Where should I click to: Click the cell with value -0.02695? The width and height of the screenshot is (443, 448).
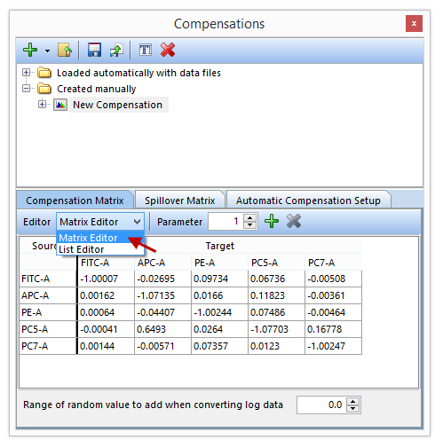pos(162,279)
